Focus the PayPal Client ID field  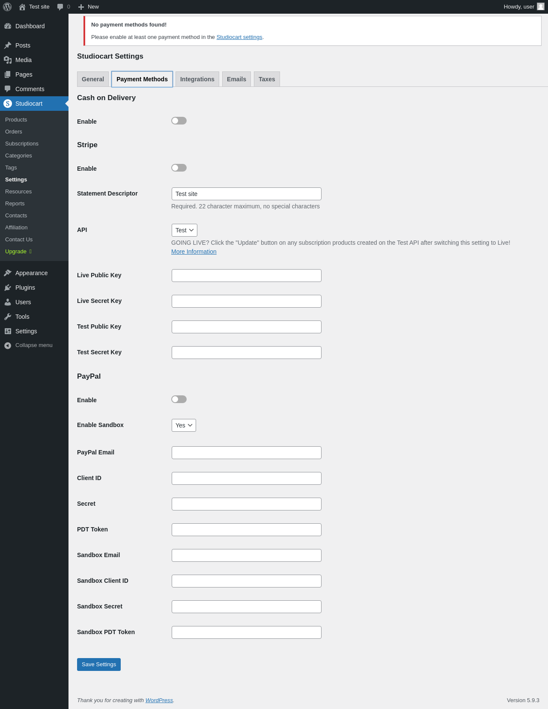[x=247, y=478]
